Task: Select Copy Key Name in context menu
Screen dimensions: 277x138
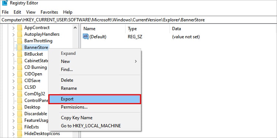Action: pyautogui.click(x=95, y=118)
